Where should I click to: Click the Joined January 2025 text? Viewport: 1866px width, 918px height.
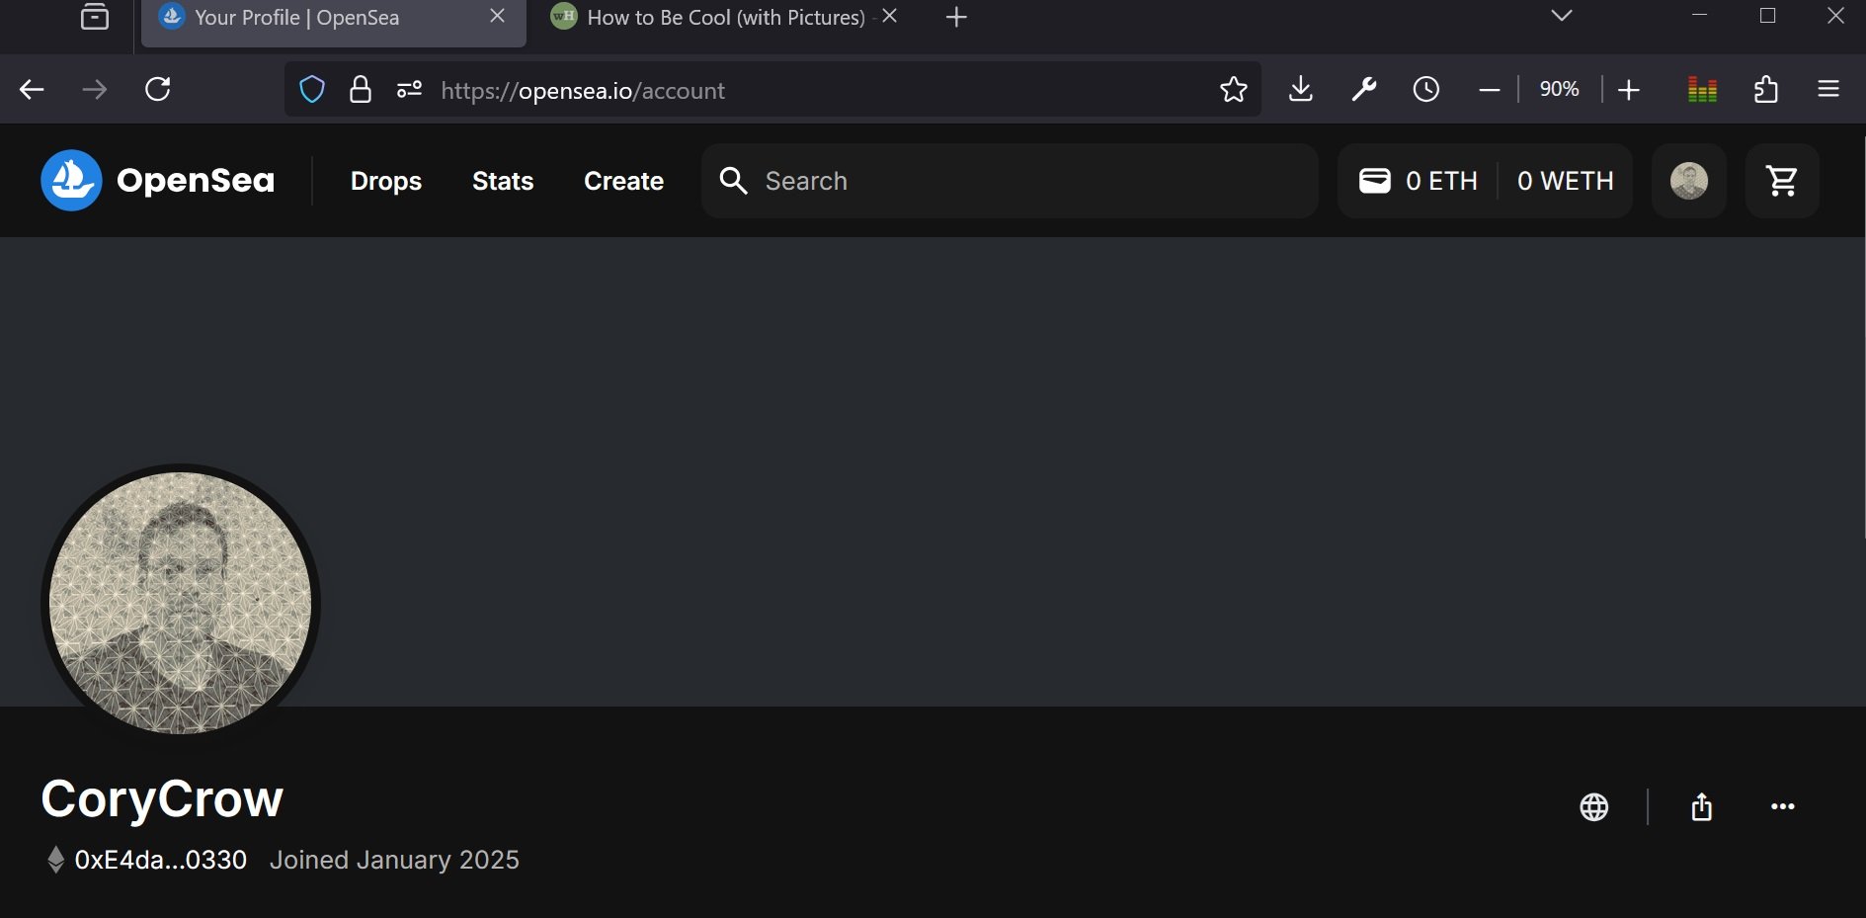pyautogui.click(x=394, y=860)
